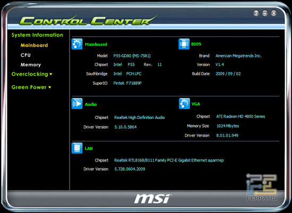Click the VGA section icon
The height and width of the screenshot is (213, 292).
click(x=184, y=104)
